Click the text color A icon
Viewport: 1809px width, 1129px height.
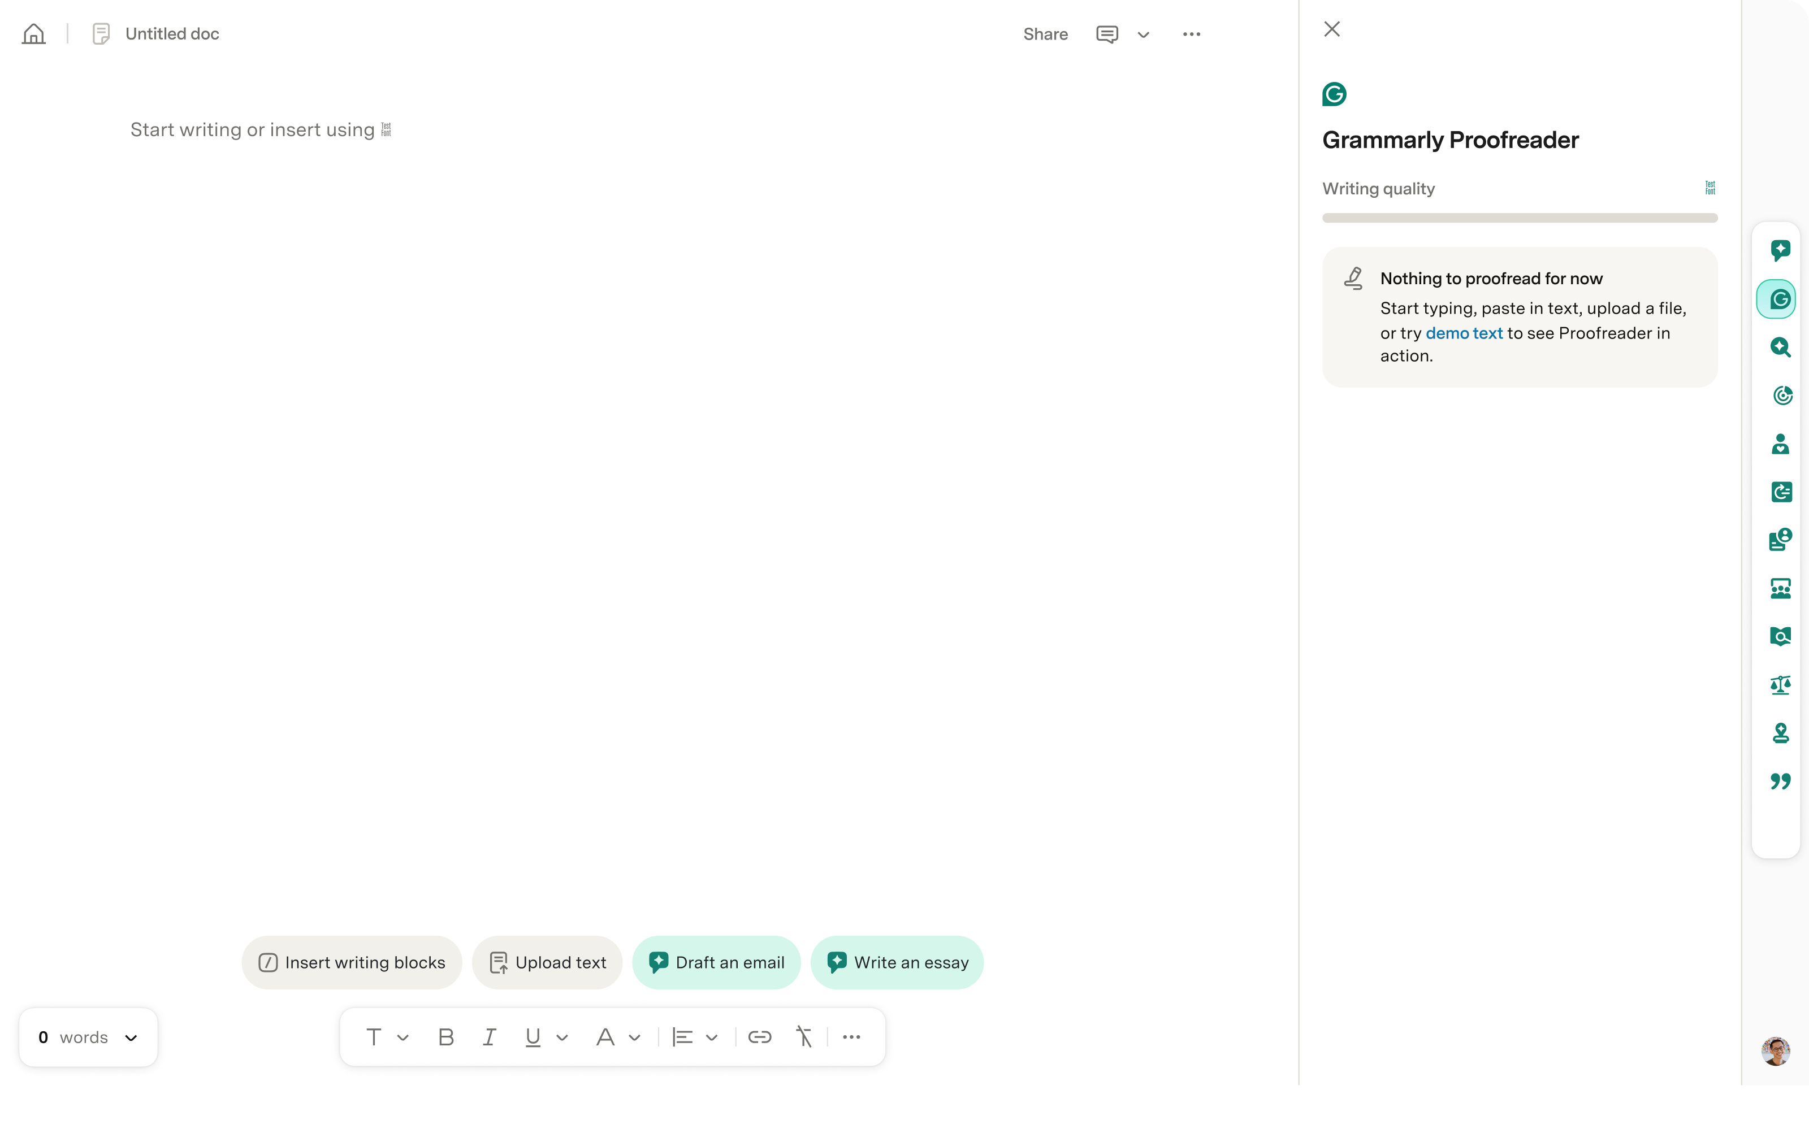(605, 1037)
